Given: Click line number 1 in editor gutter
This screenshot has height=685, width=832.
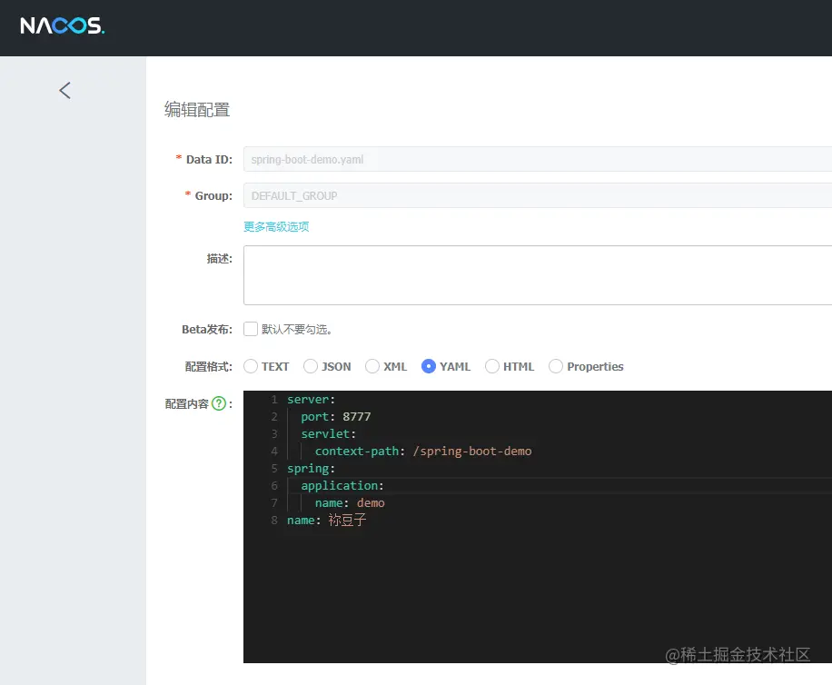Looking at the screenshot, I should (274, 400).
